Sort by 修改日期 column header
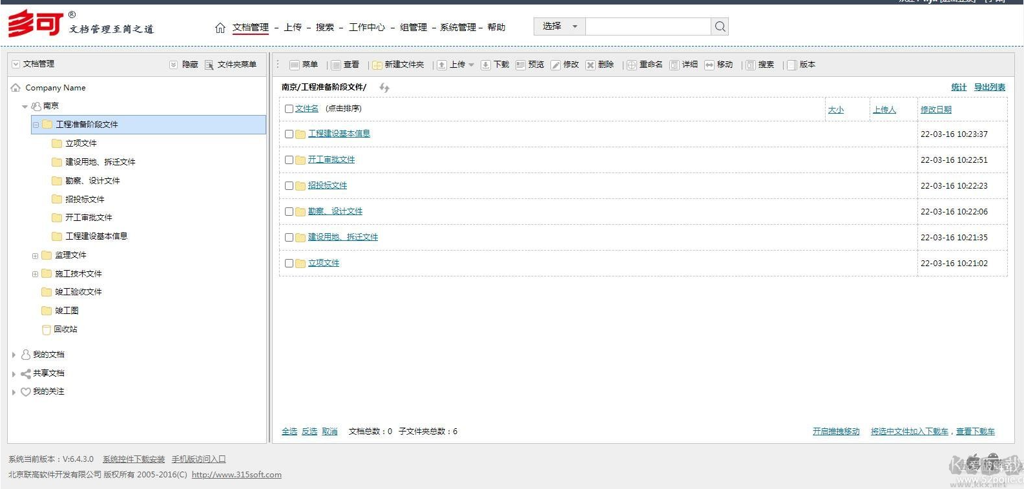This screenshot has height=489, width=1024. [936, 110]
